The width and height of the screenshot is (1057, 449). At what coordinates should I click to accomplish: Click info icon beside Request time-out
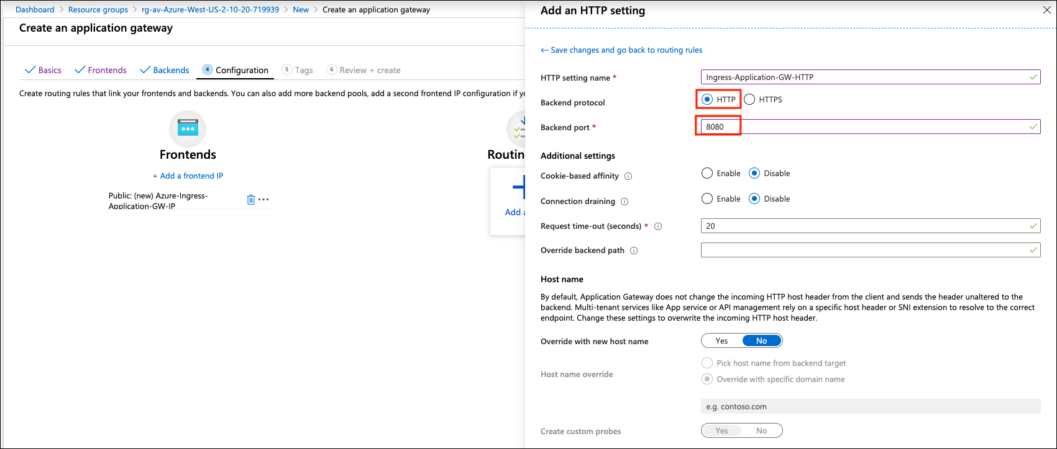658,226
